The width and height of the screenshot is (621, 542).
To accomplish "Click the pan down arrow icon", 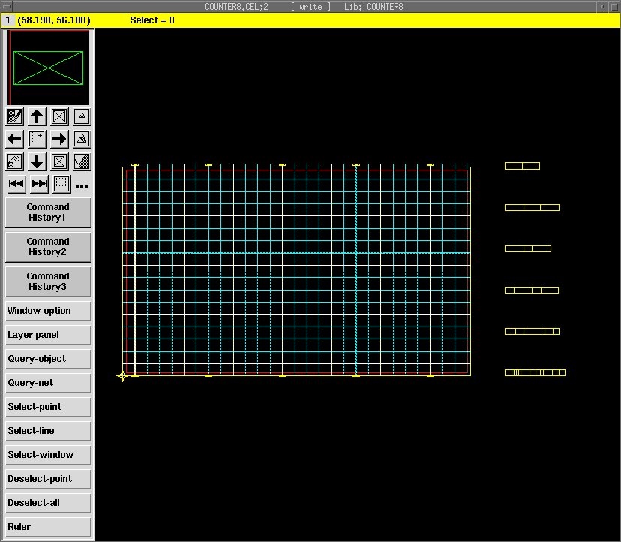I will [x=37, y=161].
